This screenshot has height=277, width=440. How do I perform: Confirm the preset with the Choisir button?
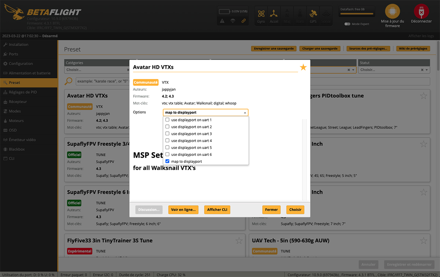click(295, 210)
